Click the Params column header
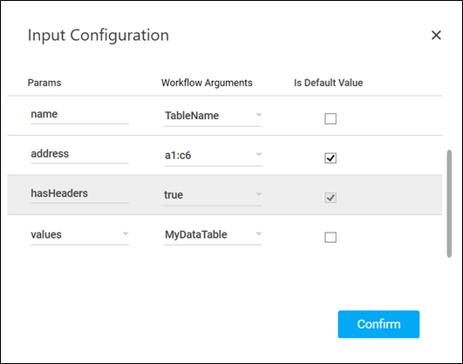 [x=44, y=83]
